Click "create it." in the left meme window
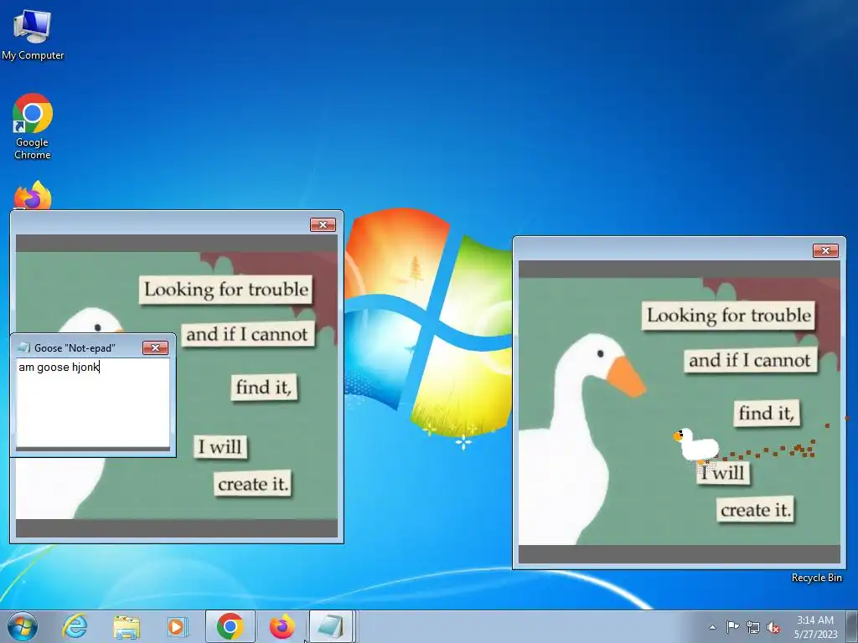Viewport: 858px width, 643px height. [252, 484]
